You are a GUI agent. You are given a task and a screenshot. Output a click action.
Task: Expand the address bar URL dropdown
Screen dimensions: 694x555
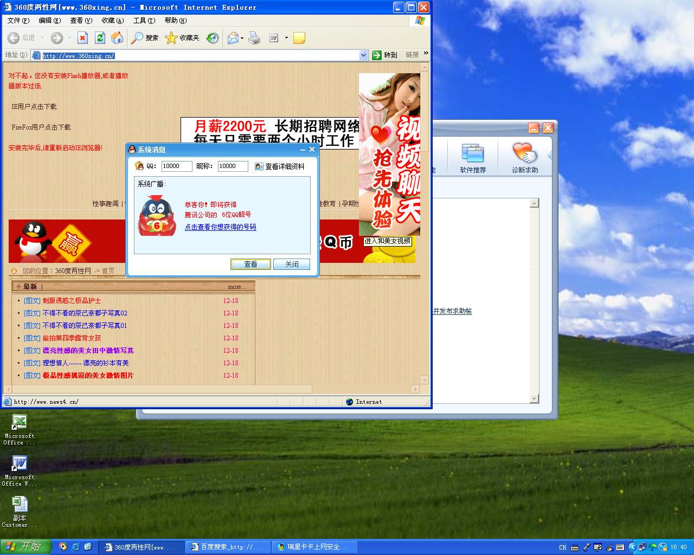click(x=363, y=55)
